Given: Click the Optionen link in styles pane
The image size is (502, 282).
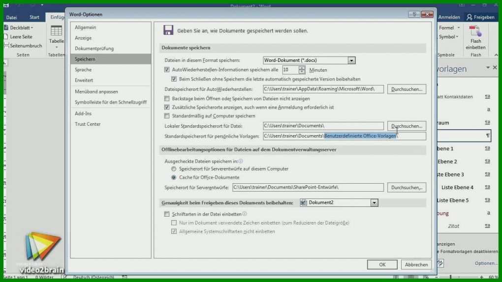Looking at the screenshot, I should [486, 263].
